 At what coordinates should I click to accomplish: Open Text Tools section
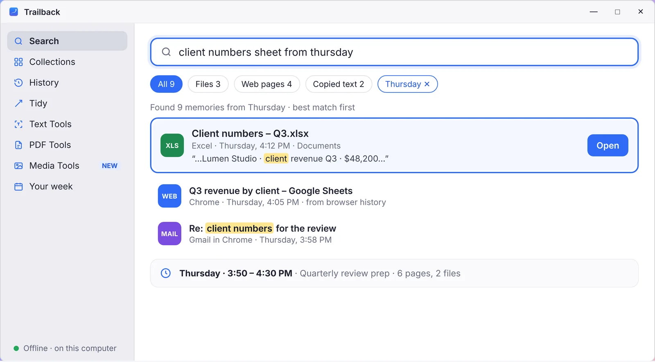67,124
